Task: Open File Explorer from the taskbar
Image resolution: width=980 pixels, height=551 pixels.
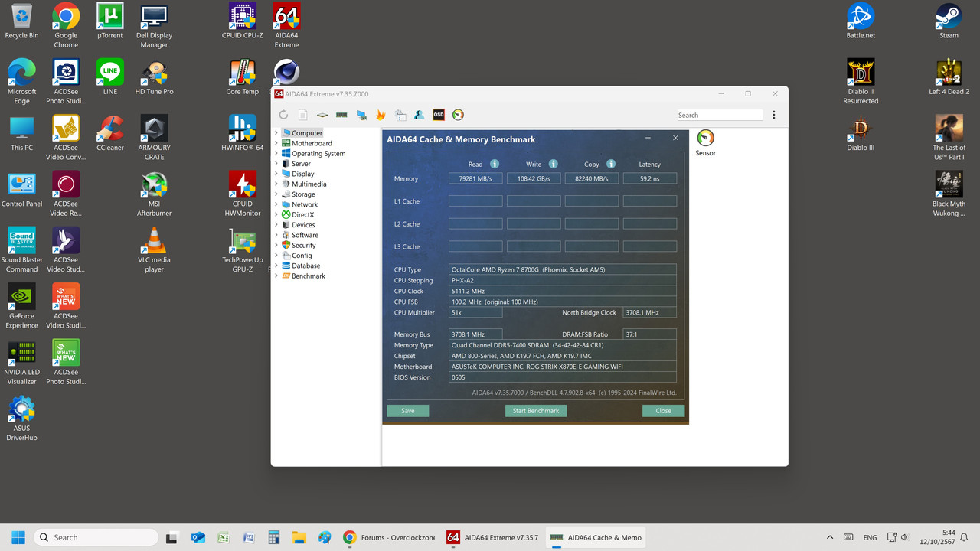Action: (x=299, y=537)
